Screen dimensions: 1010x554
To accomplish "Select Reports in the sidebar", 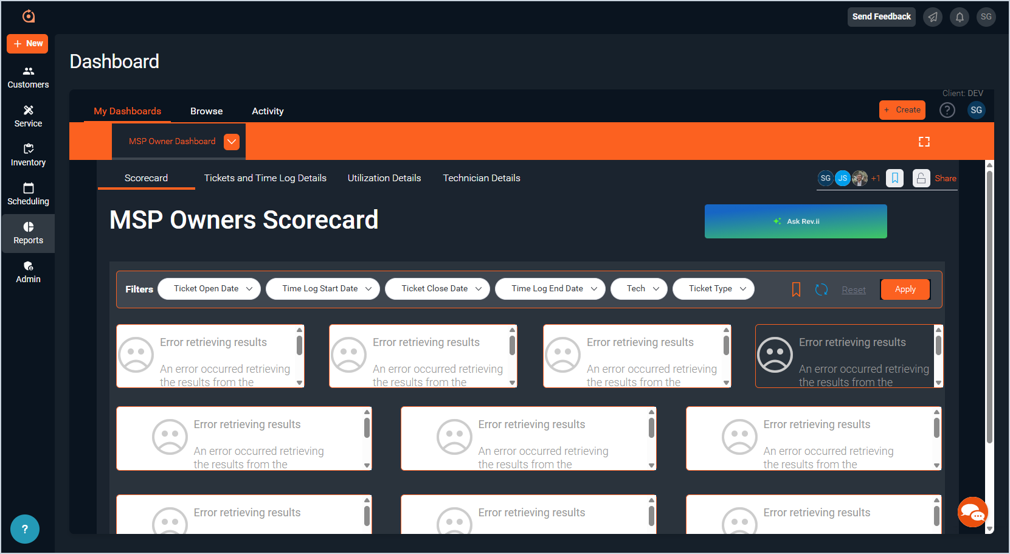I will pyautogui.click(x=28, y=234).
